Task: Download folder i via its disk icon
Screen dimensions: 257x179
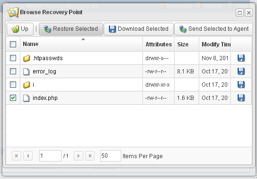Action: click(x=241, y=85)
